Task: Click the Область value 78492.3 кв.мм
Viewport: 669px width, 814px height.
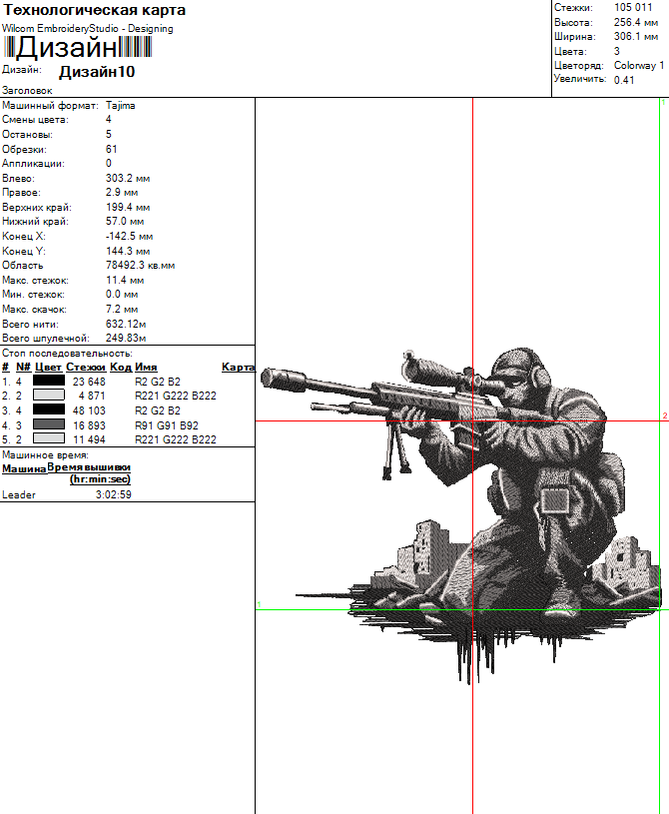Action: [140, 266]
